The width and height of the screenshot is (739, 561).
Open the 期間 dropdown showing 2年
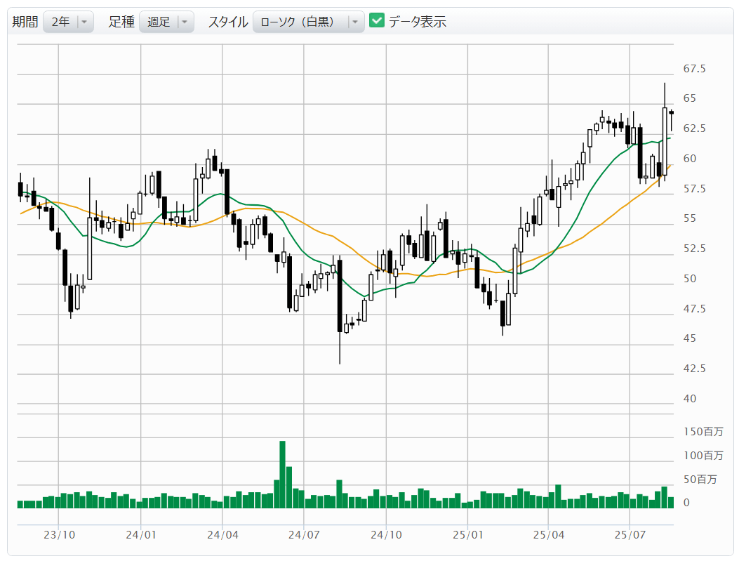60,22
